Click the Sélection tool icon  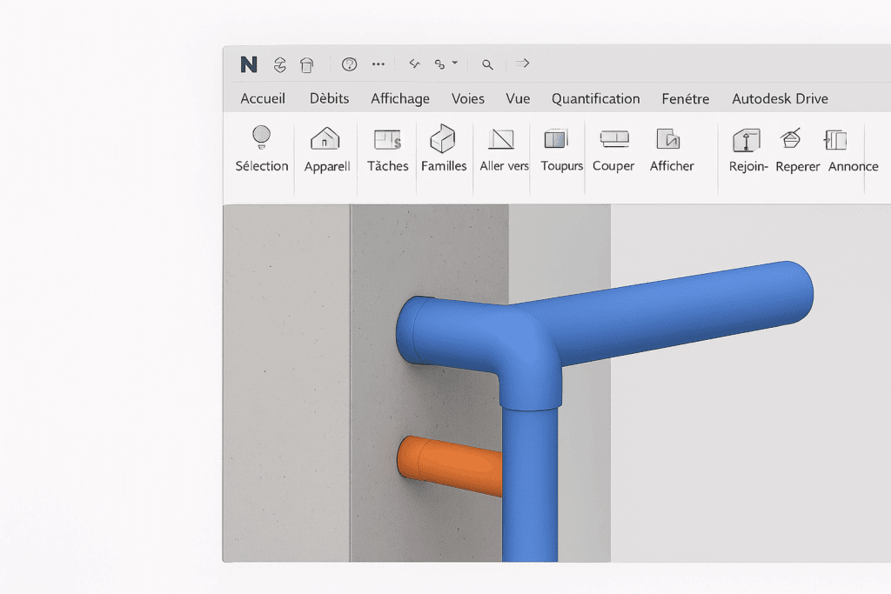coord(261,138)
